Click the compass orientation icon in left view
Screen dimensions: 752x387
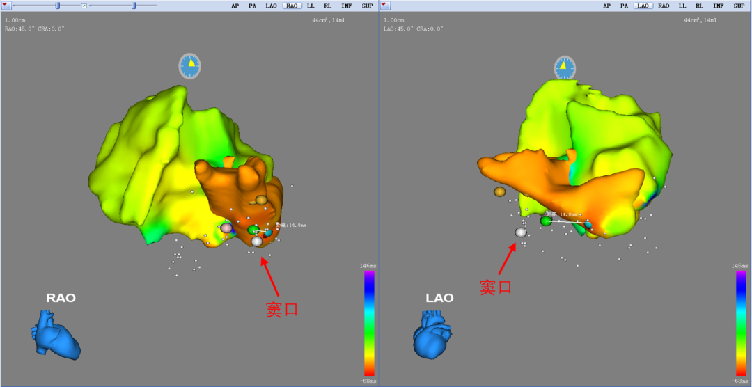click(x=189, y=66)
